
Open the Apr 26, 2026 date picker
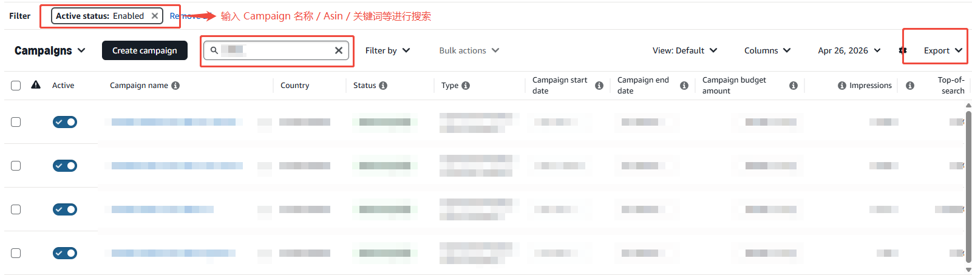click(849, 50)
